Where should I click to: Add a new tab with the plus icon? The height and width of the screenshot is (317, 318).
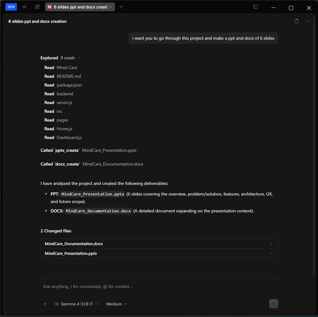pyautogui.click(x=121, y=7)
